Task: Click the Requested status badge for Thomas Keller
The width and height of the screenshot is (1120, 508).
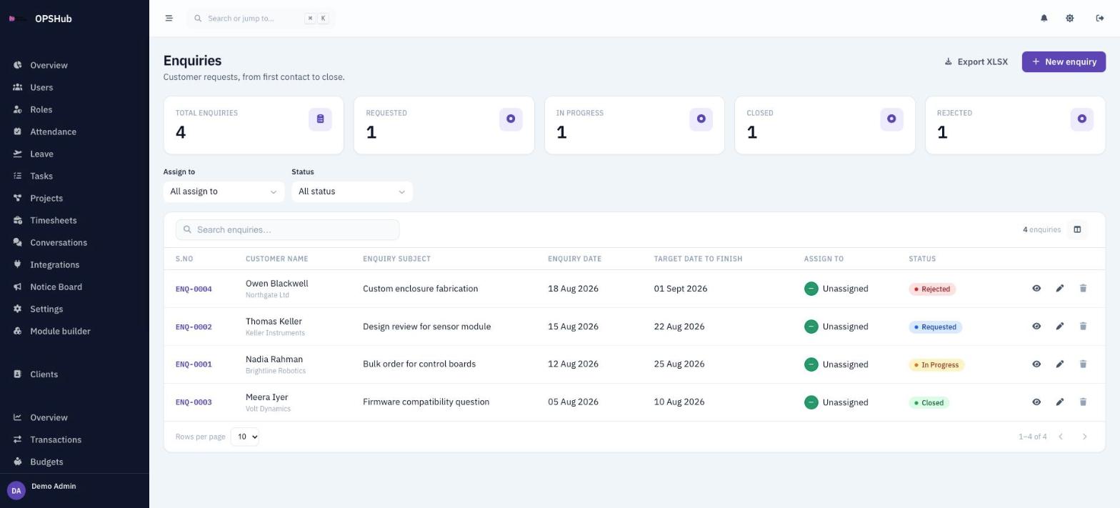Action: pyautogui.click(x=935, y=327)
